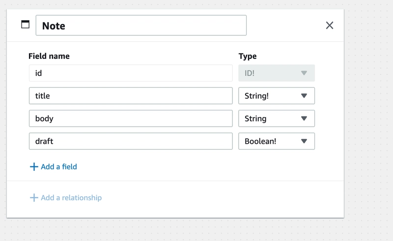This screenshot has width=393, height=241.
Task: Select the draft field name input
Action: point(131,141)
